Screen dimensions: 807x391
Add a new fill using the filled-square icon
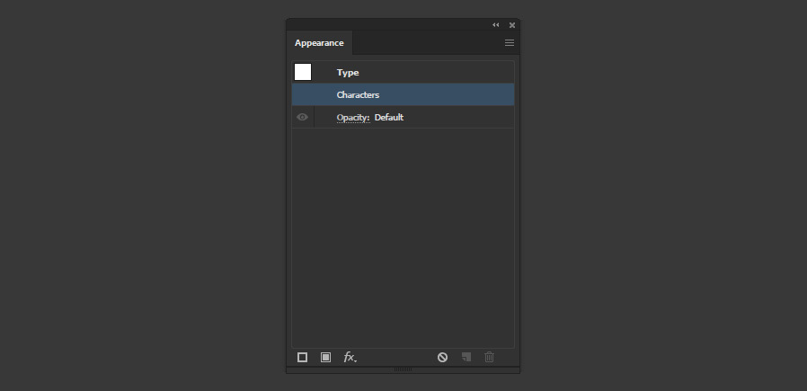326,357
